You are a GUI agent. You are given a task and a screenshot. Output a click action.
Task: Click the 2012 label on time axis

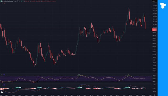coord(59,95)
